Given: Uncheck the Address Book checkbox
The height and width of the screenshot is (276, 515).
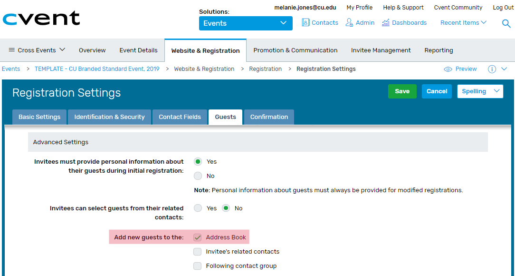Looking at the screenshot, I should tap(197, 237).
